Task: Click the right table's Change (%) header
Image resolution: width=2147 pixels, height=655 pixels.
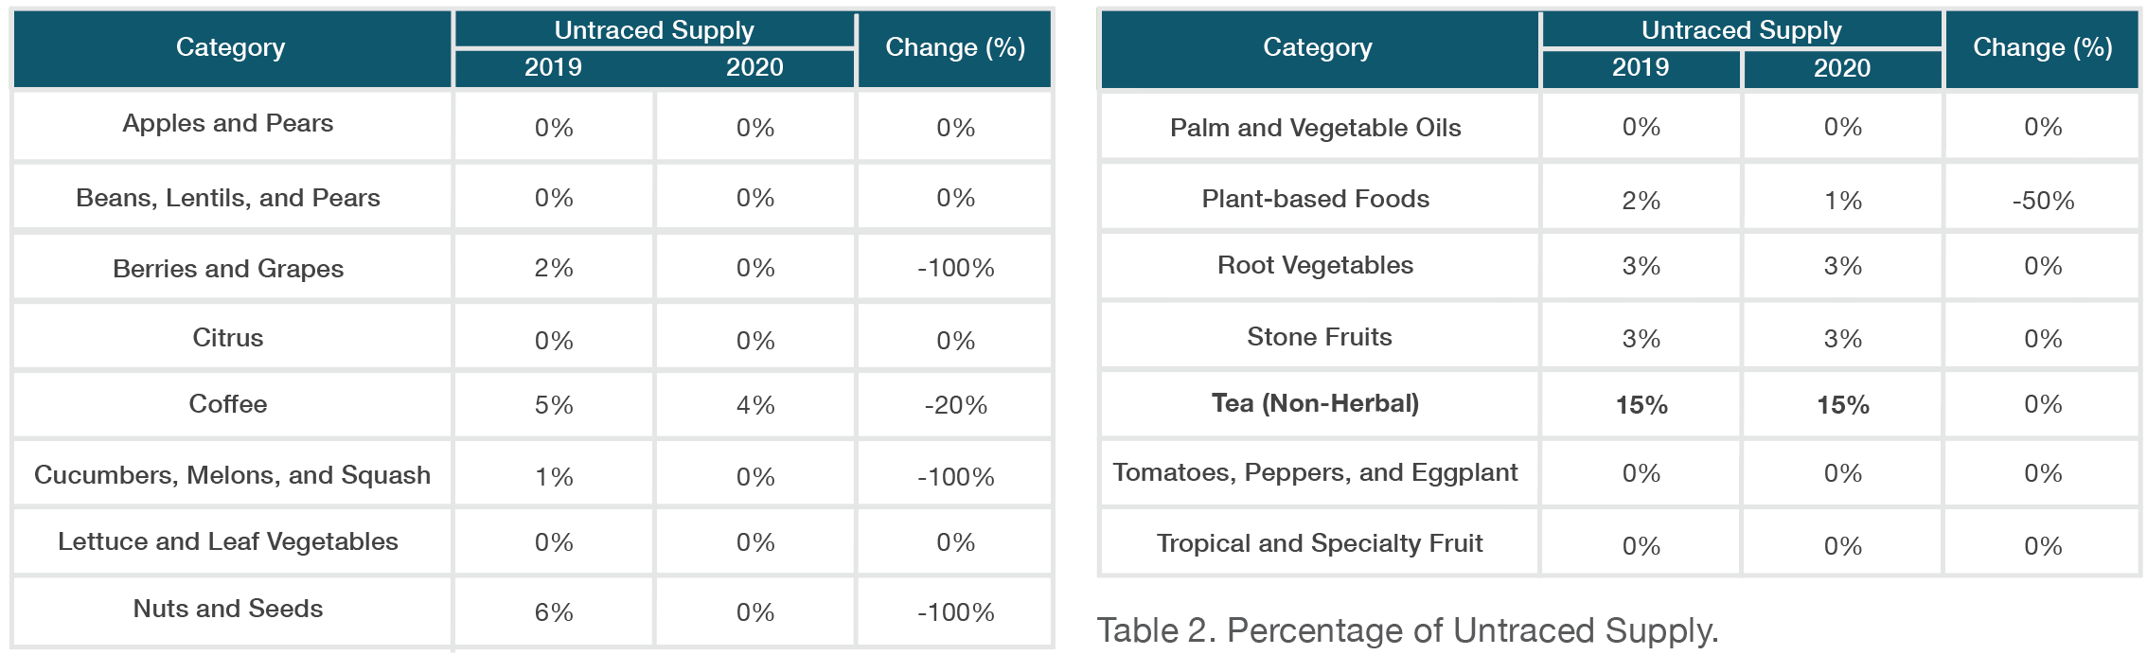Action: pos(2042,48)
